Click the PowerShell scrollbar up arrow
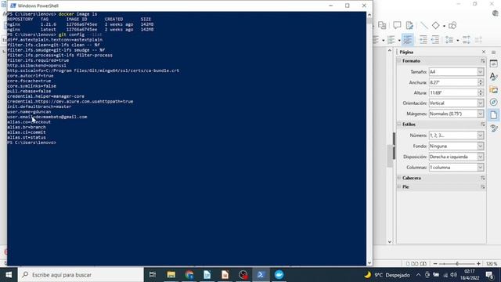The width and height of the screenshot is (501, 282). (x=369, y=15)
